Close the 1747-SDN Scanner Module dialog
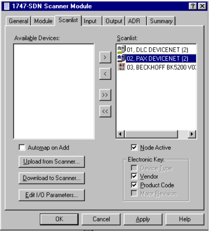Image resolution: width=209 pixels, height=231 pixels. pyautogui.click(x=202, y=6)
